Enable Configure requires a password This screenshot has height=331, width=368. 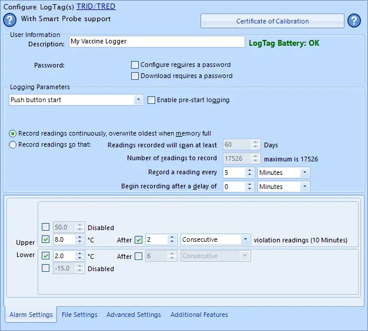point(135,65)
